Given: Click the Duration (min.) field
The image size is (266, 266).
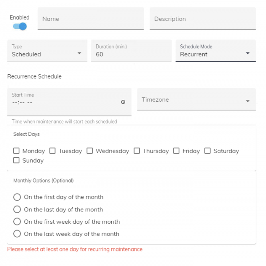Looking at the screenshot, I should (x=131, y=54).
